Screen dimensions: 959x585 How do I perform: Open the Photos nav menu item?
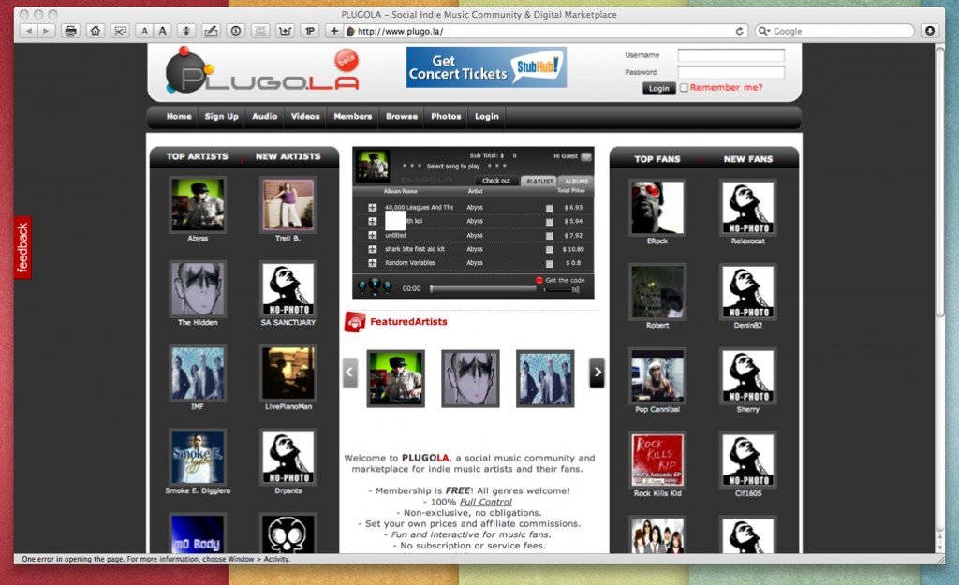(446, 116)
